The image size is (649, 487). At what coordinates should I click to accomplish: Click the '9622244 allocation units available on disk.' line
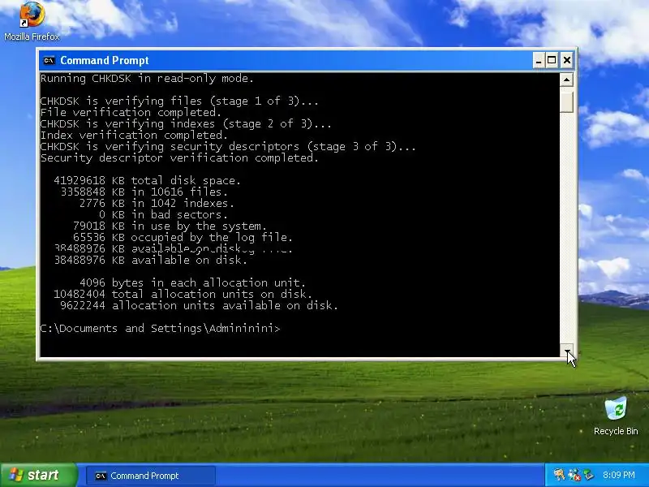click(x=199, y=306)
